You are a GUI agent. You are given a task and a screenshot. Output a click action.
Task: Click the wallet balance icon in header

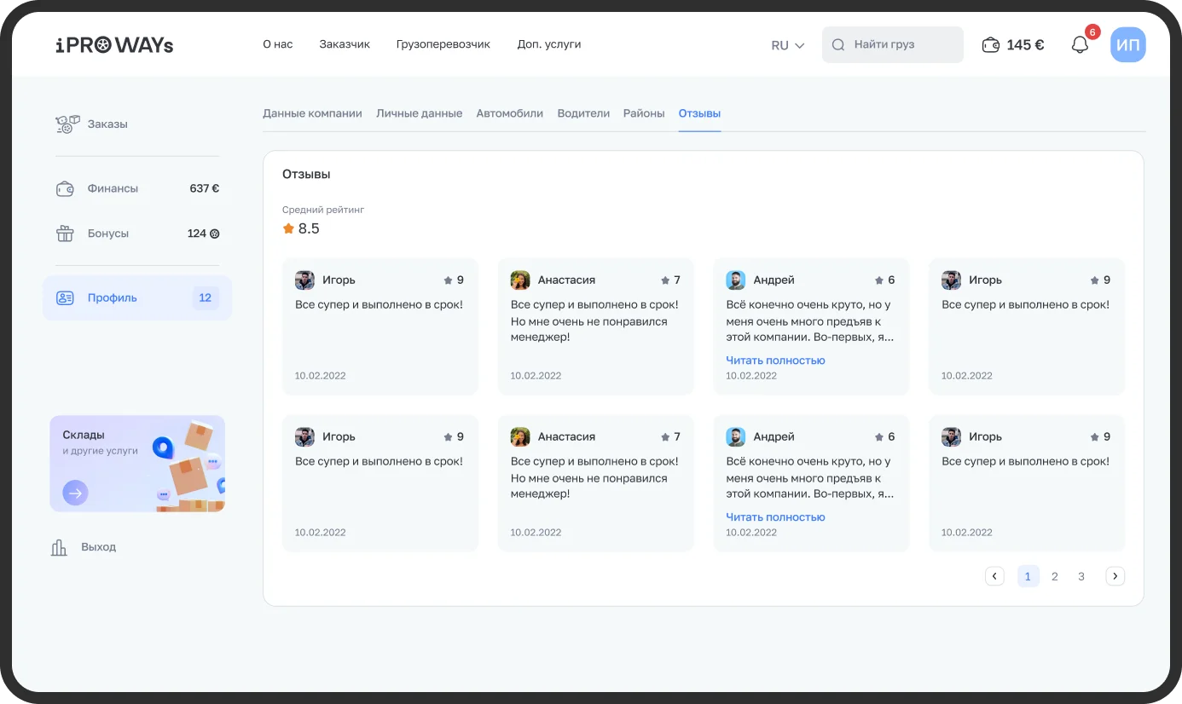coord(990,45)
